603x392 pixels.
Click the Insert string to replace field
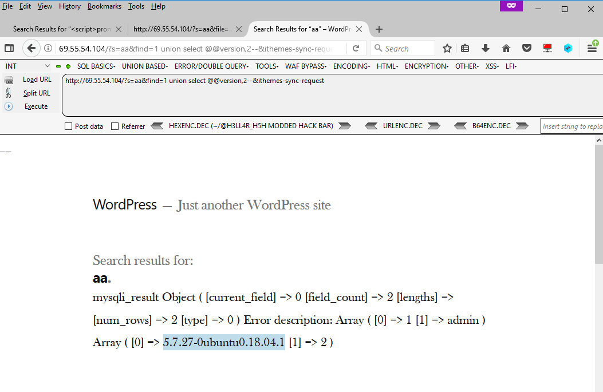(x=572, y=126)
